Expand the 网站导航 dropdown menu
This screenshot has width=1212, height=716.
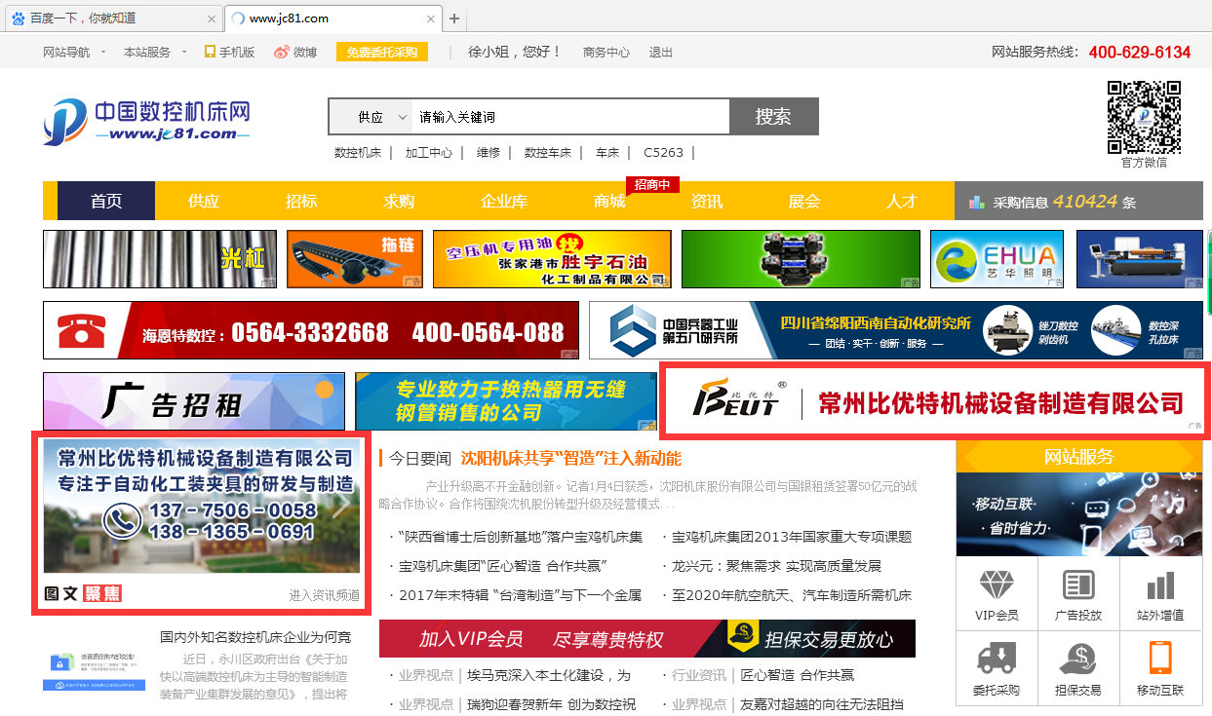[x=74, y=52]
